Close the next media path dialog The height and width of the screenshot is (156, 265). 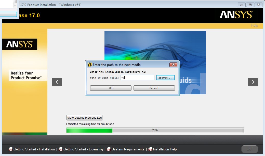pyautogui.click(x=173, y=65)
